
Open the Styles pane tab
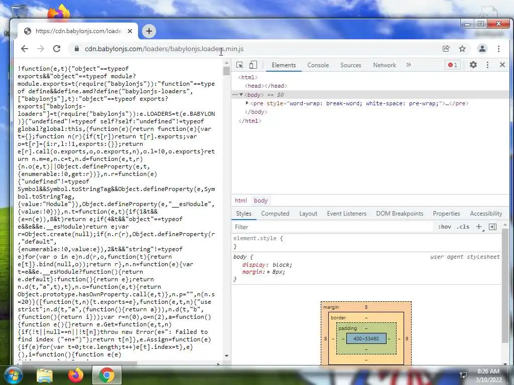point(243,214)
